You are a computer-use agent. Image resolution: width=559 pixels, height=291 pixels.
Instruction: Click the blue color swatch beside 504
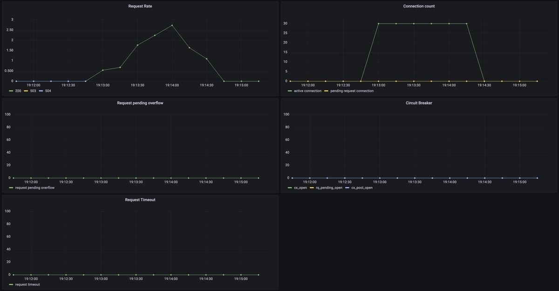point(41,91)
